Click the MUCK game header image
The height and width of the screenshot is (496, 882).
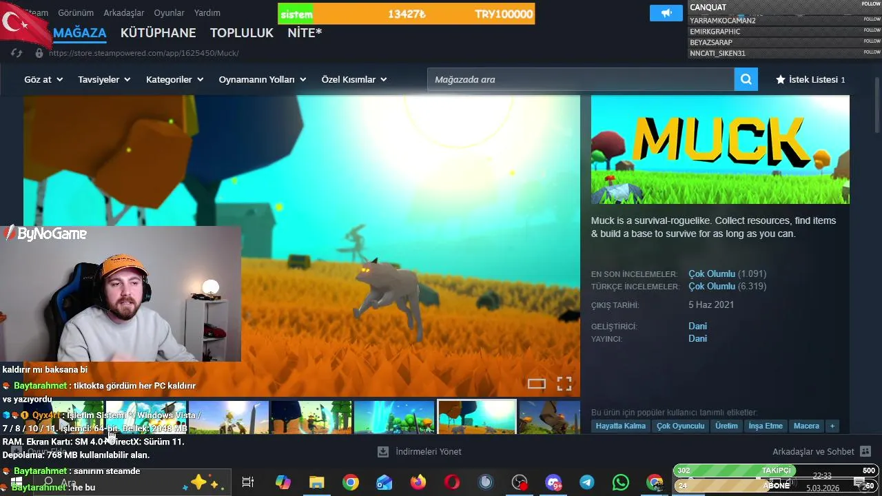click(x=720, y=149)
